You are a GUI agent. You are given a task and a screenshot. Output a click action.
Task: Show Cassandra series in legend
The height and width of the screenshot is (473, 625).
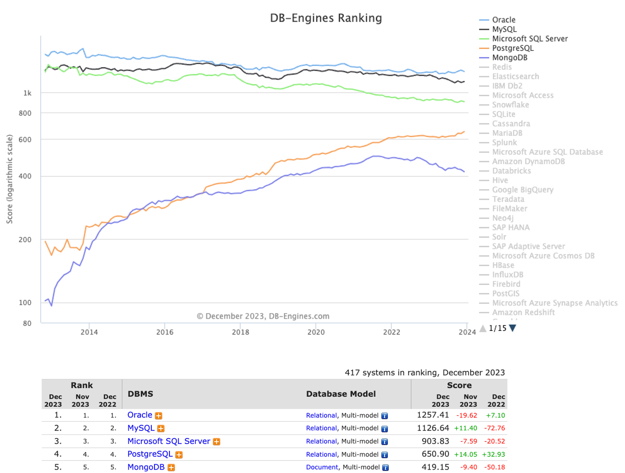coord(505,124)
